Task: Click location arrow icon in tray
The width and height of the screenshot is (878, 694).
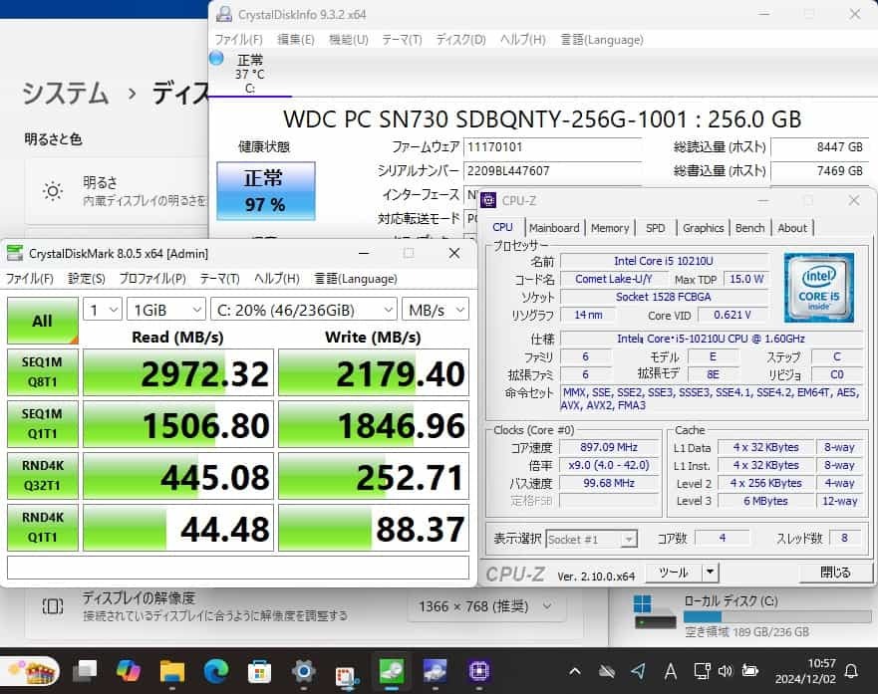Action: tap(638, 671)
